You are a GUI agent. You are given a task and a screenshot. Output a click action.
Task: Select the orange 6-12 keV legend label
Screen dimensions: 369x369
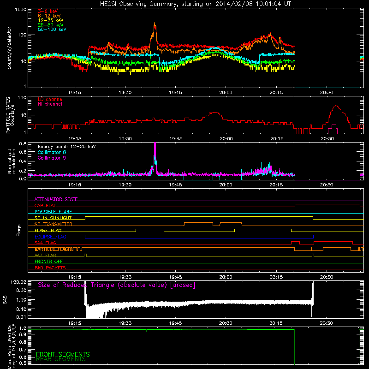[x=49, y=16]
